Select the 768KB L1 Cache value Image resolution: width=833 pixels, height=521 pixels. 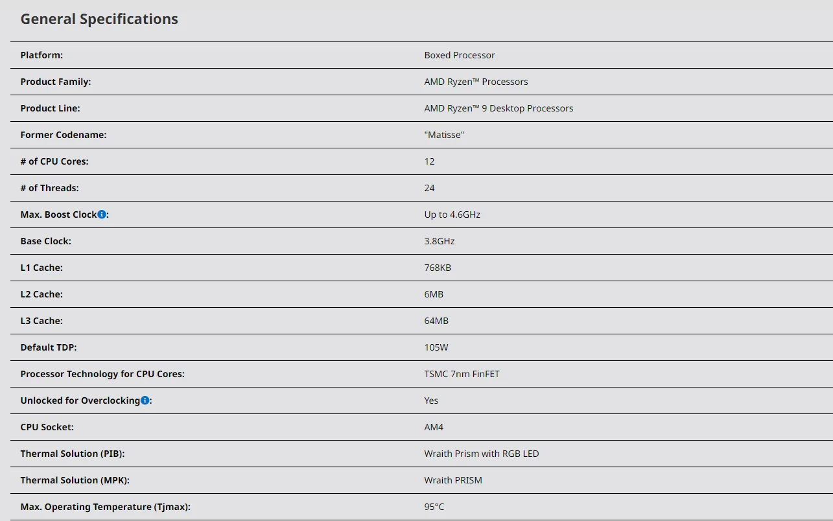438,268
